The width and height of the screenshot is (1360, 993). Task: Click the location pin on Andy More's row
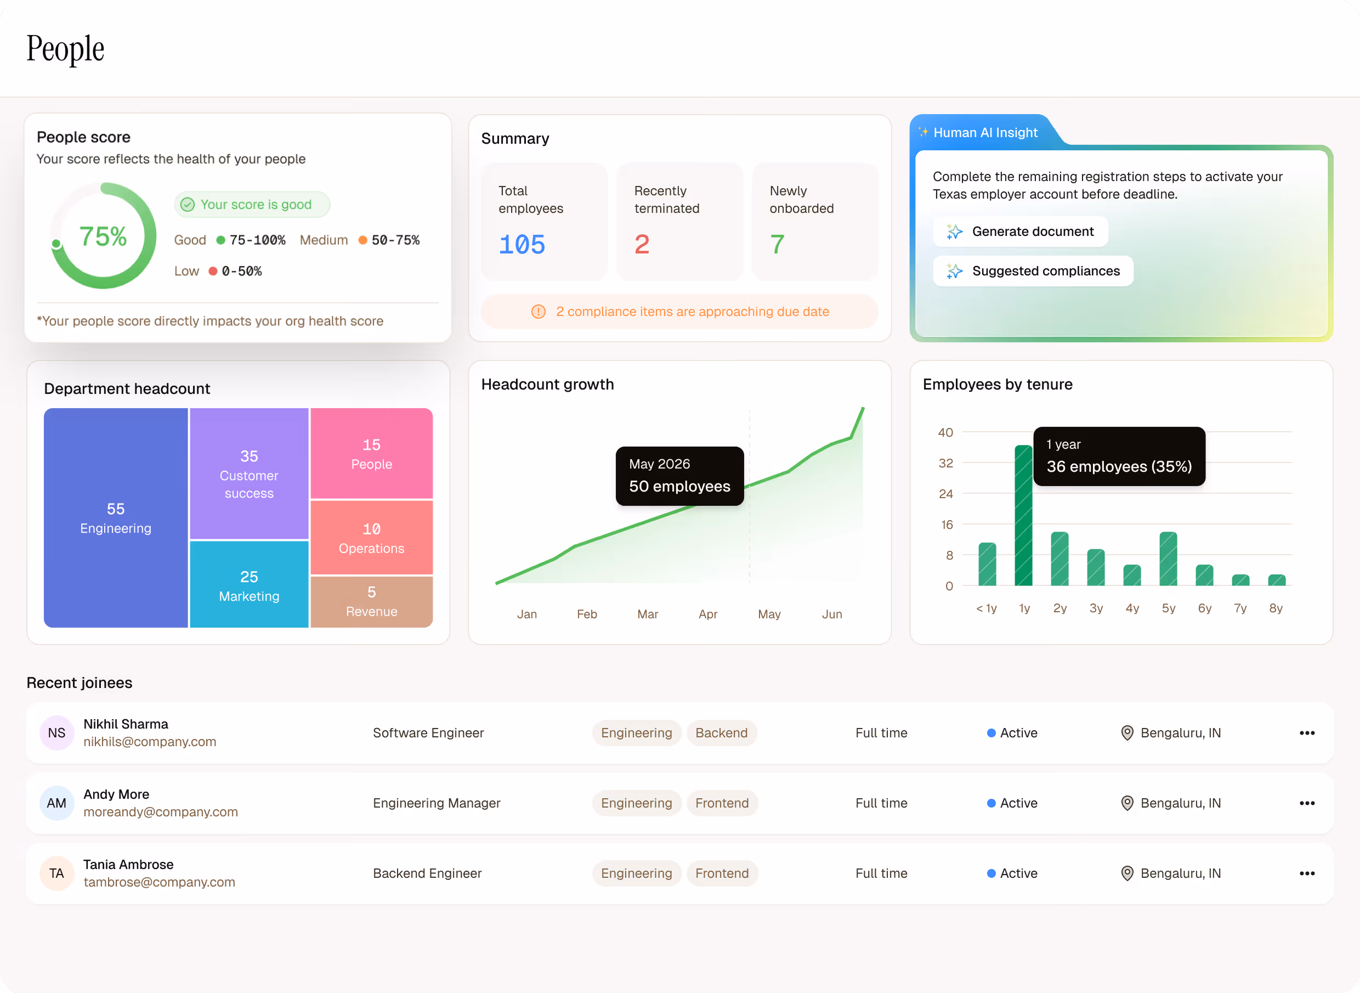click(x=1127, y=803)
